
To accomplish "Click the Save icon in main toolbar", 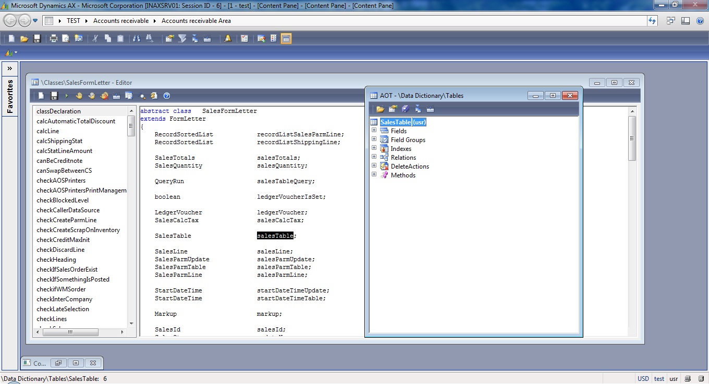I will point(37,39).
